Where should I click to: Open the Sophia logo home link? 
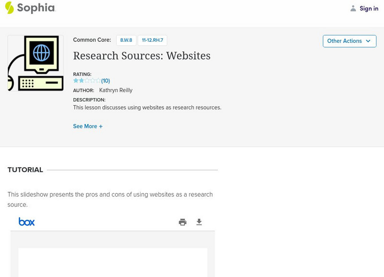tap(30, 8)
